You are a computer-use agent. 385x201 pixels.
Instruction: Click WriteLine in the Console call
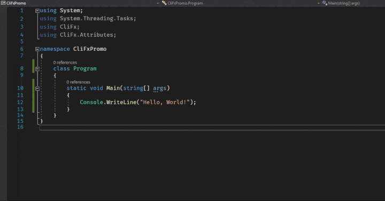[121, 102]
